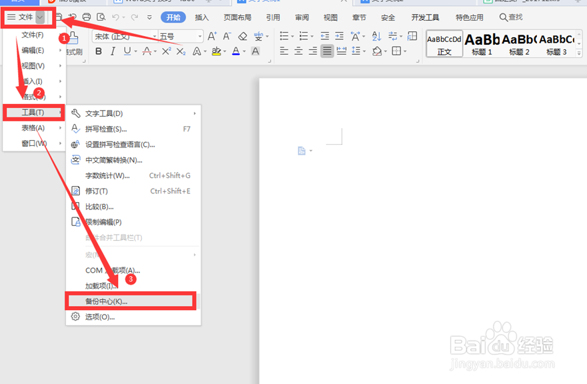Apply strikethrough formatting
The width and height of the screenshot is (587, 384).
tap(147, 51)
